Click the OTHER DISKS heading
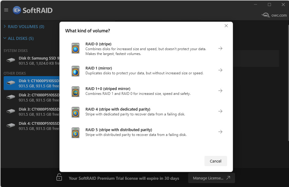 [15, 73]
